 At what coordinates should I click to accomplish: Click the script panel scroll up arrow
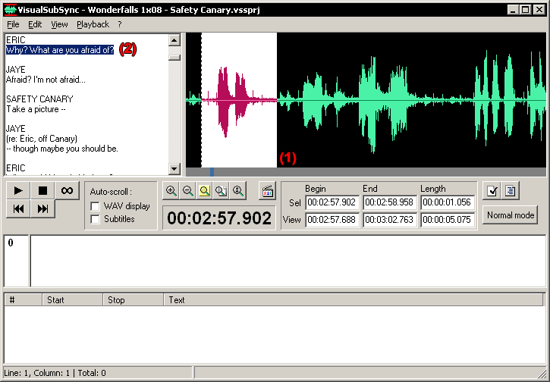[x=174, y=40]
